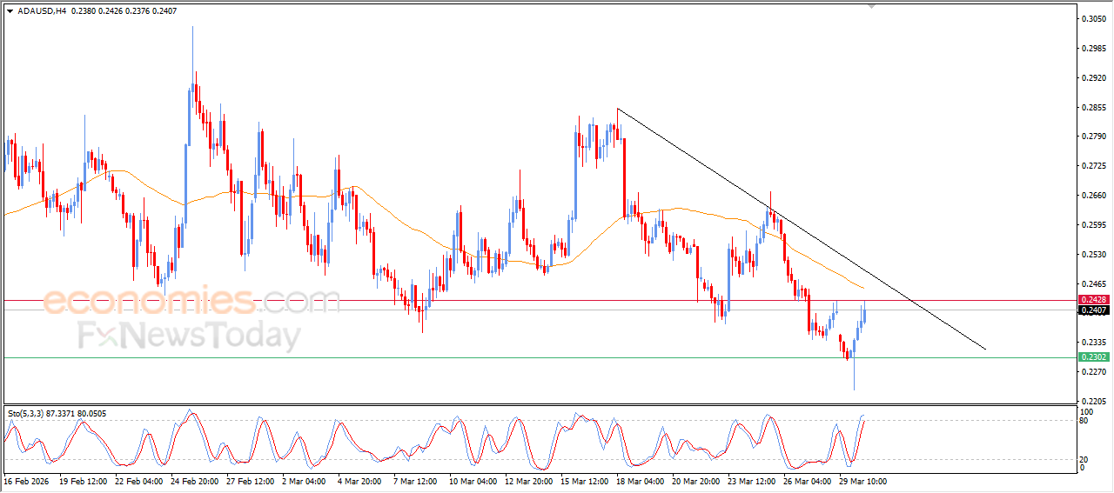Select the stochastic 20 level label
Viewport: 1114px width, 493px height.
1084,459
